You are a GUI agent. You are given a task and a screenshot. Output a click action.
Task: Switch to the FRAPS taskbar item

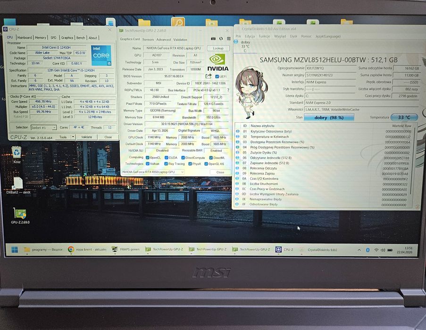click(x=126, y=249)
